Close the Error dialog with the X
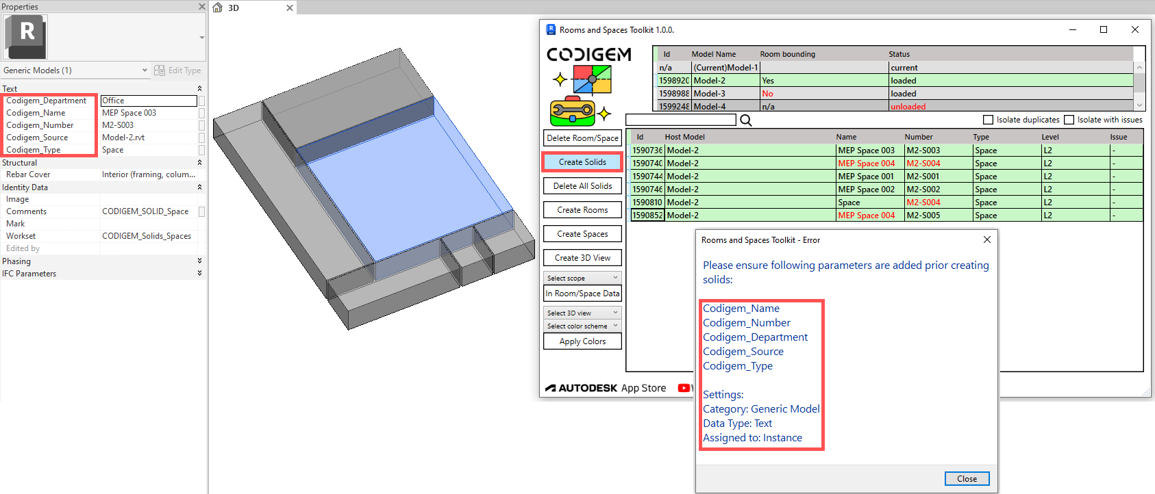The height and width of the screenshot is (494, 1155). point(987,239)
